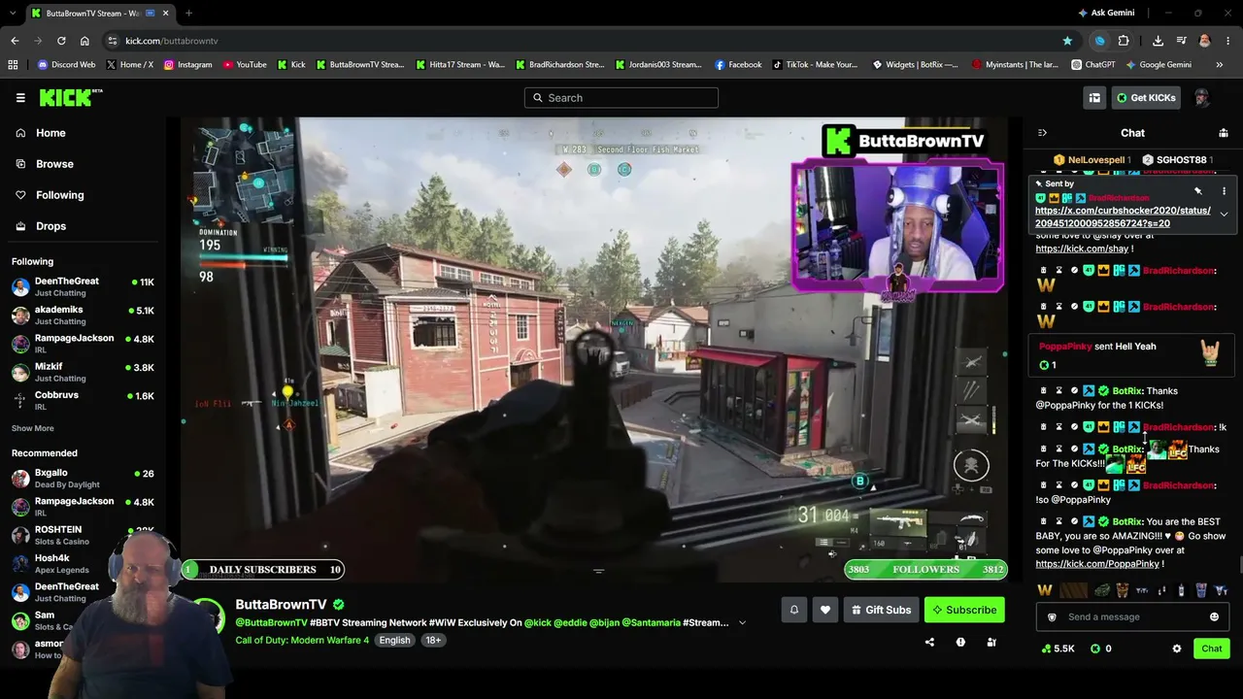Open a new browser tab
1243x699 pixels.
tap(188, 13)
